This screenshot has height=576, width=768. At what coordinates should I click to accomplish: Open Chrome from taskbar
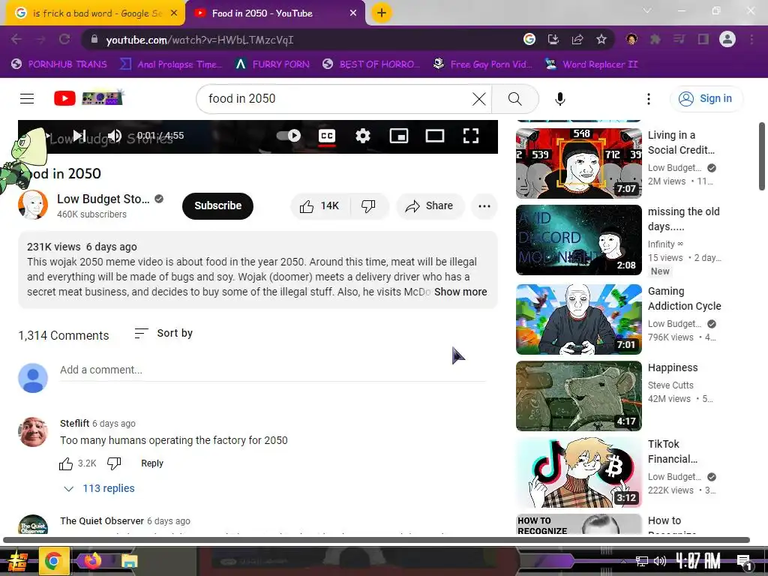coord(53,561)
